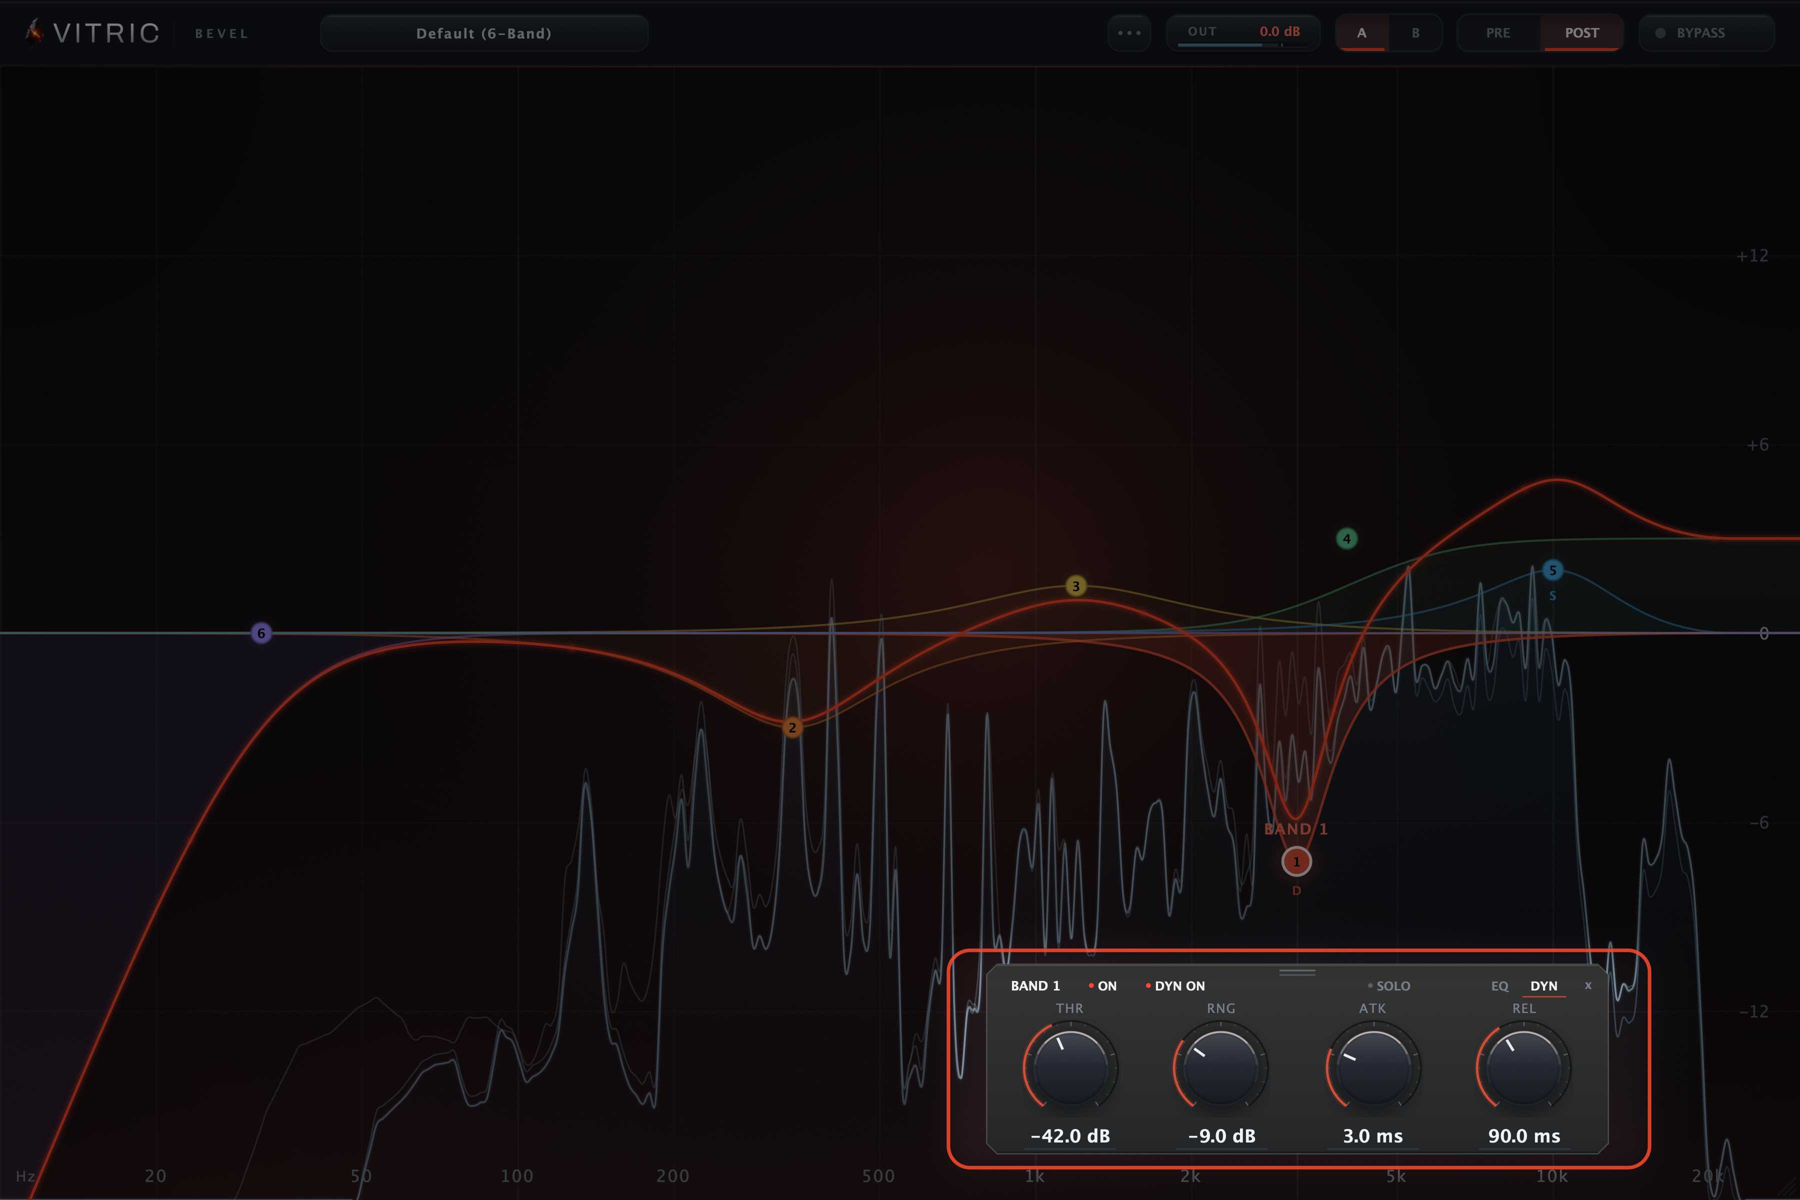Open the Default (6-Band) preset selector
This screenshot has width=1800, height=1200.
(483, 33)
